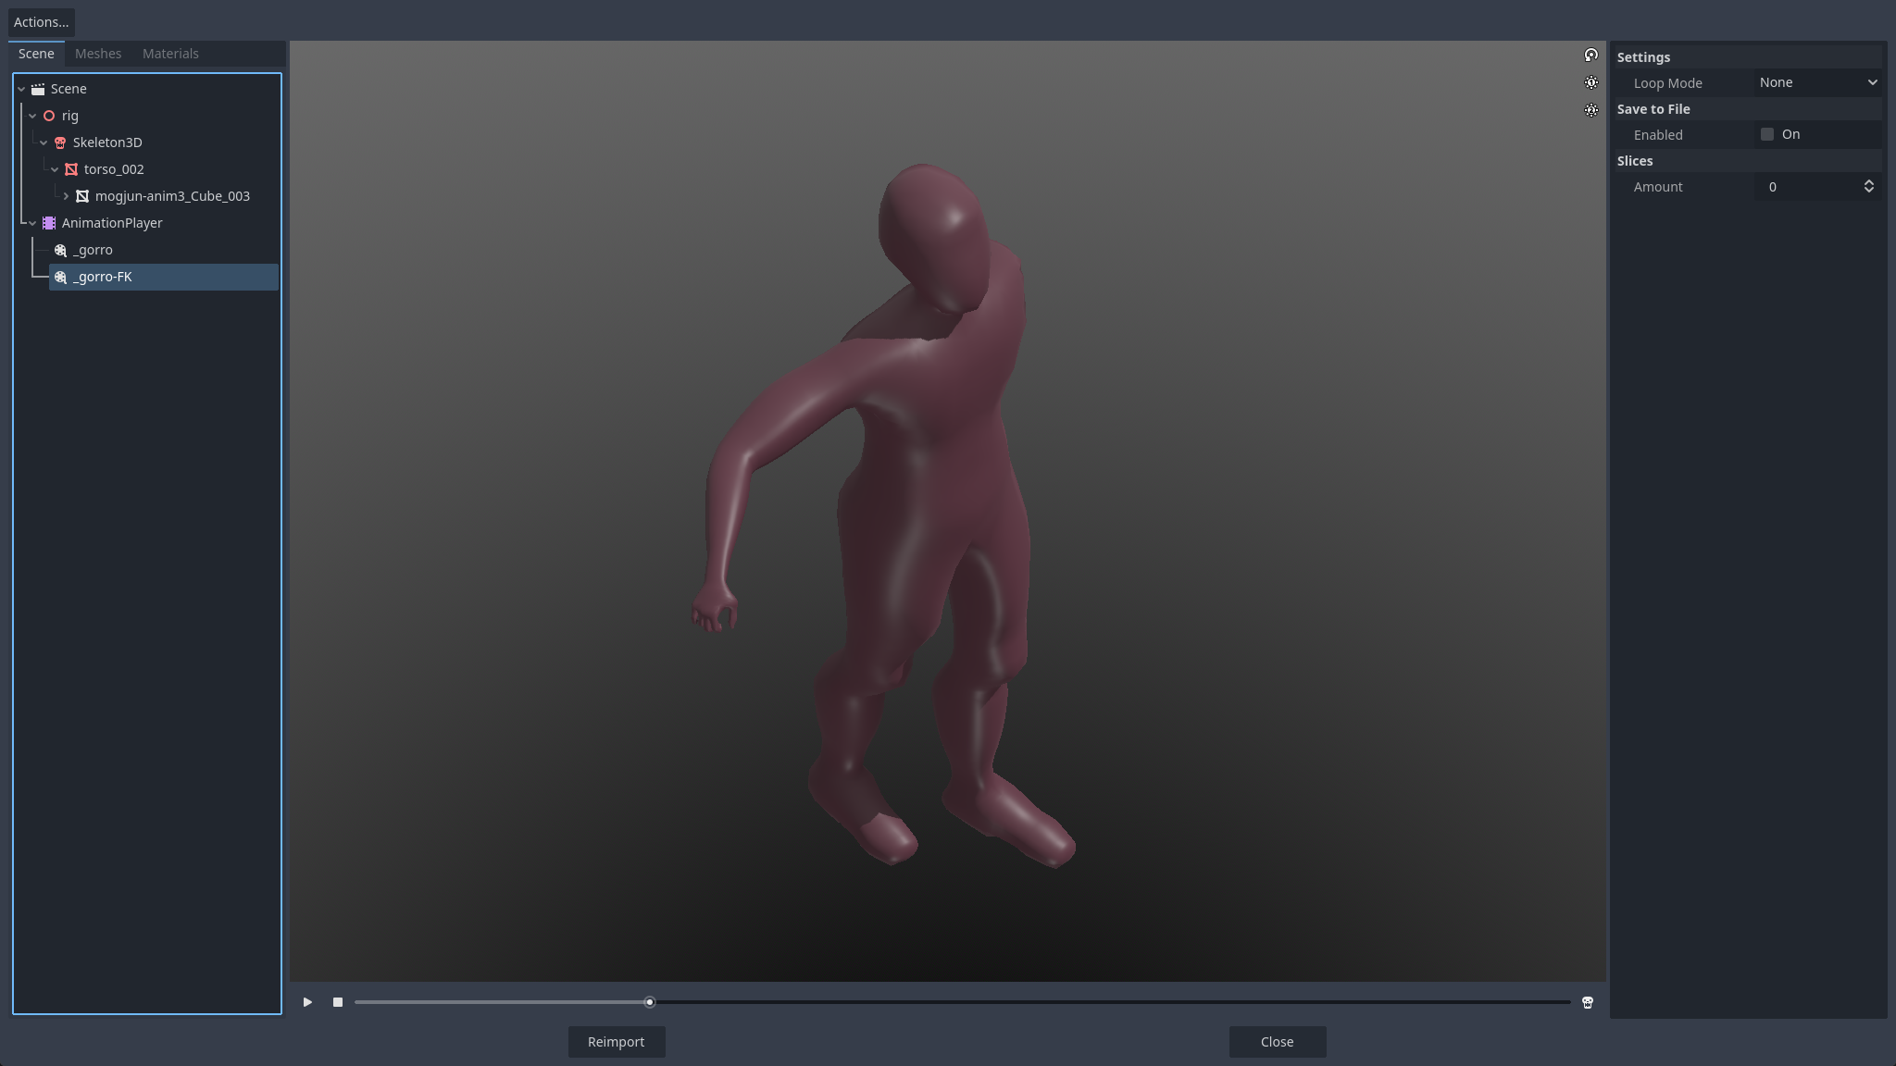Select the _gorro animation icon
This screenshot has width=1896, height=1066.
pyautogui.click(x=60, y=250)
